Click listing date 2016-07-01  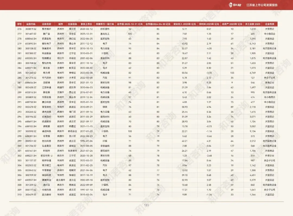(86, 92)
